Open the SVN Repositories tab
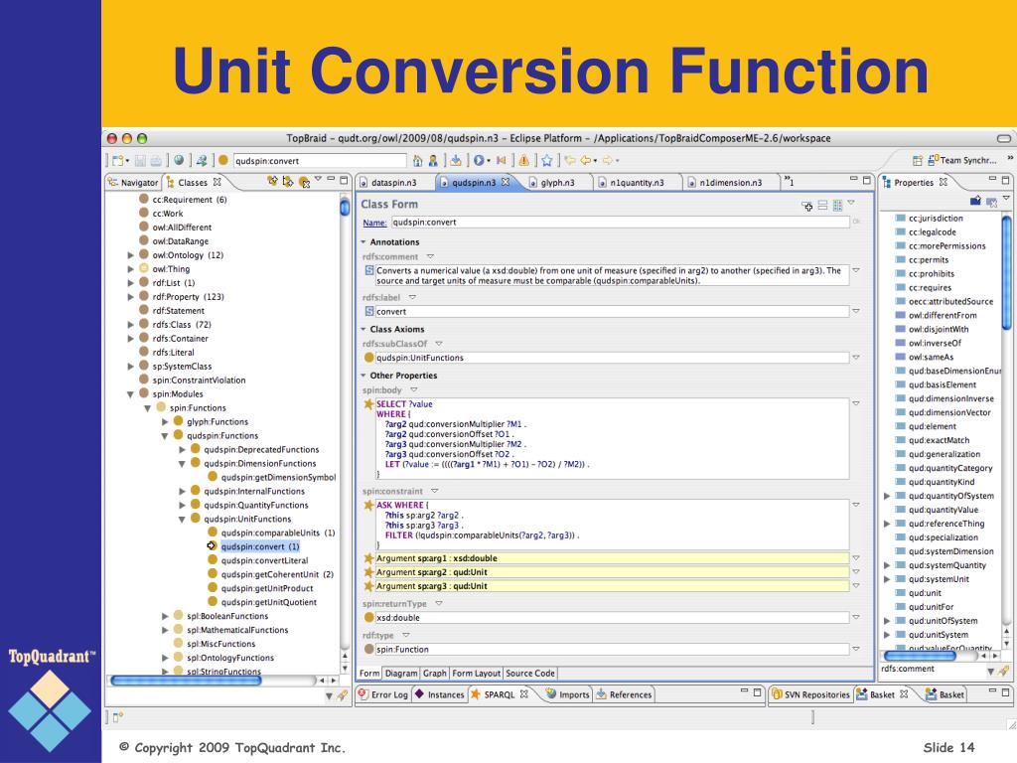1017x763 pixels. 810,694
